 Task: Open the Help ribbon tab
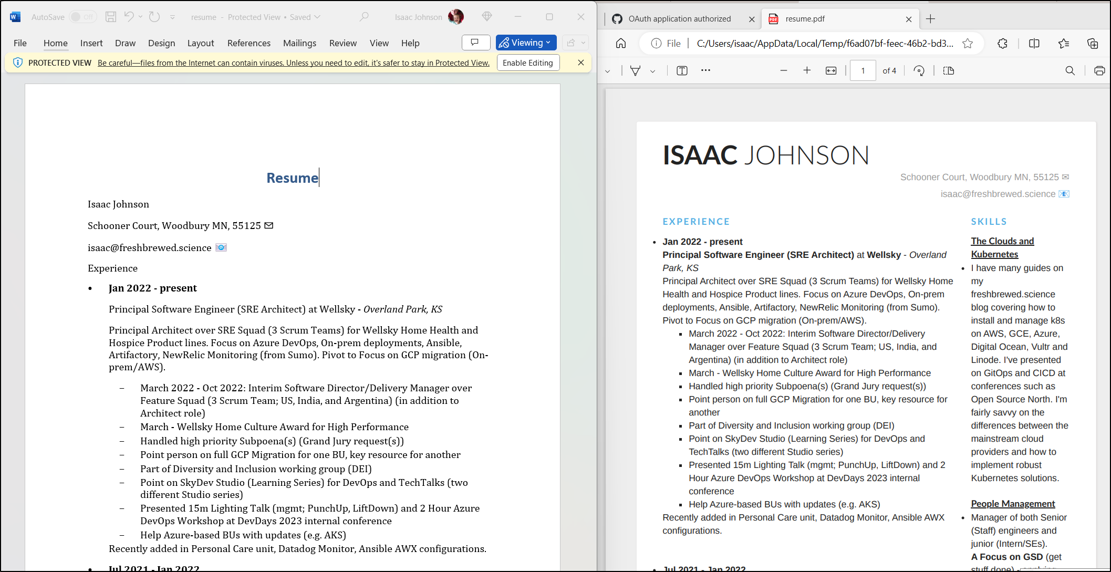pyautogui.click(x=410, y=43)
